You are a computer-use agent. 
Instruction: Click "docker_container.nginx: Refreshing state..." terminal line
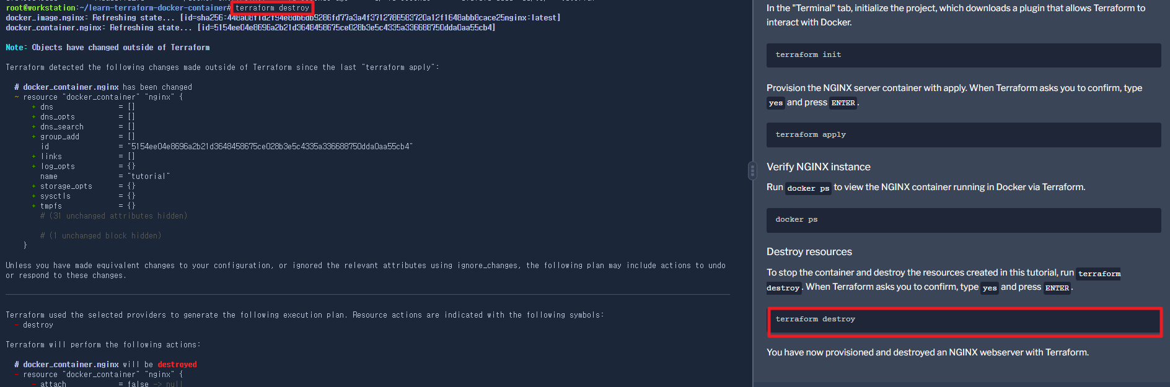(x=250, y=28)
